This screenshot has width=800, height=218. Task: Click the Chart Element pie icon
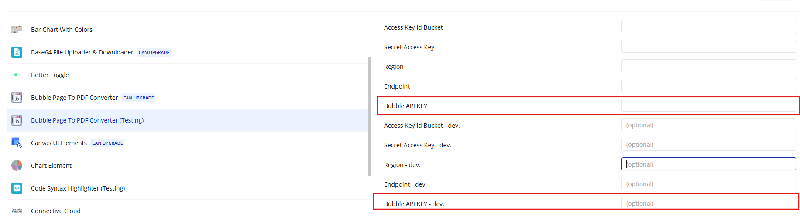[17, 166]
